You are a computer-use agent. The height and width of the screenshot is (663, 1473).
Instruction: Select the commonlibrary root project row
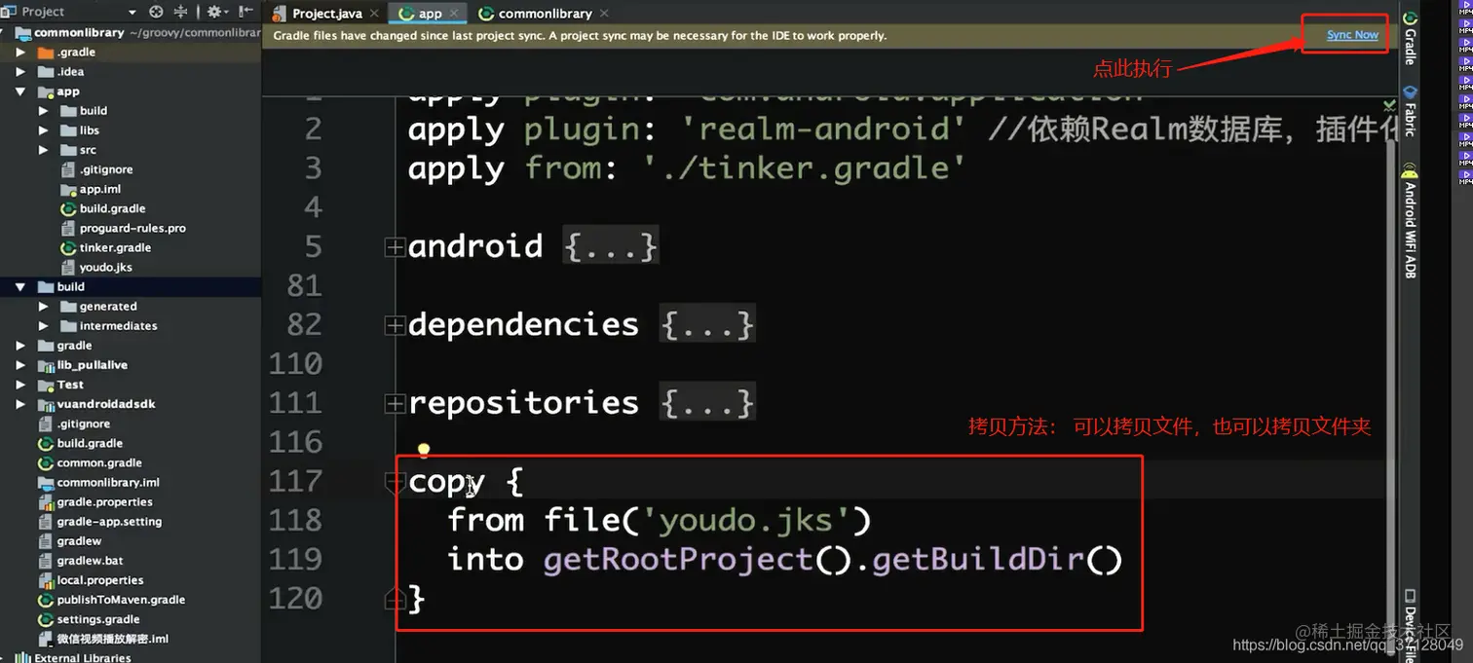click(x=131, y=33)
